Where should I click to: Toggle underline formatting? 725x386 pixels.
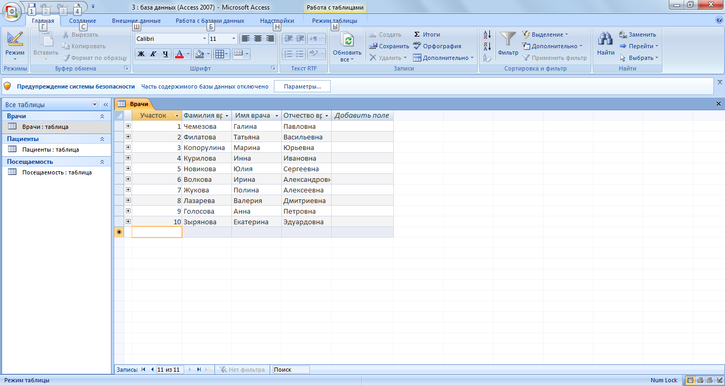click(x=166, y=54)
